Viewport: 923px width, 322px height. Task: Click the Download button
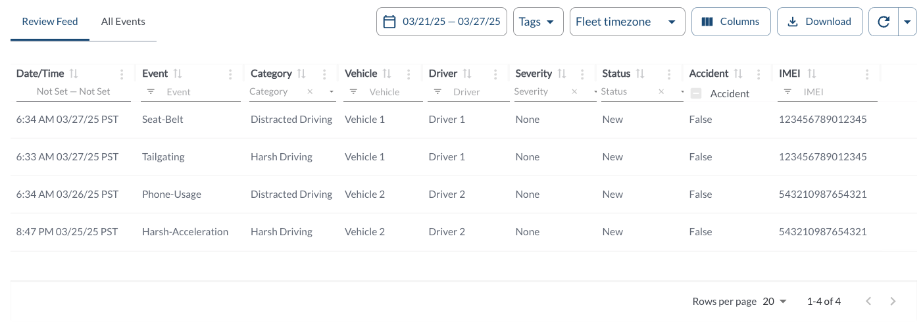[819, 22]
